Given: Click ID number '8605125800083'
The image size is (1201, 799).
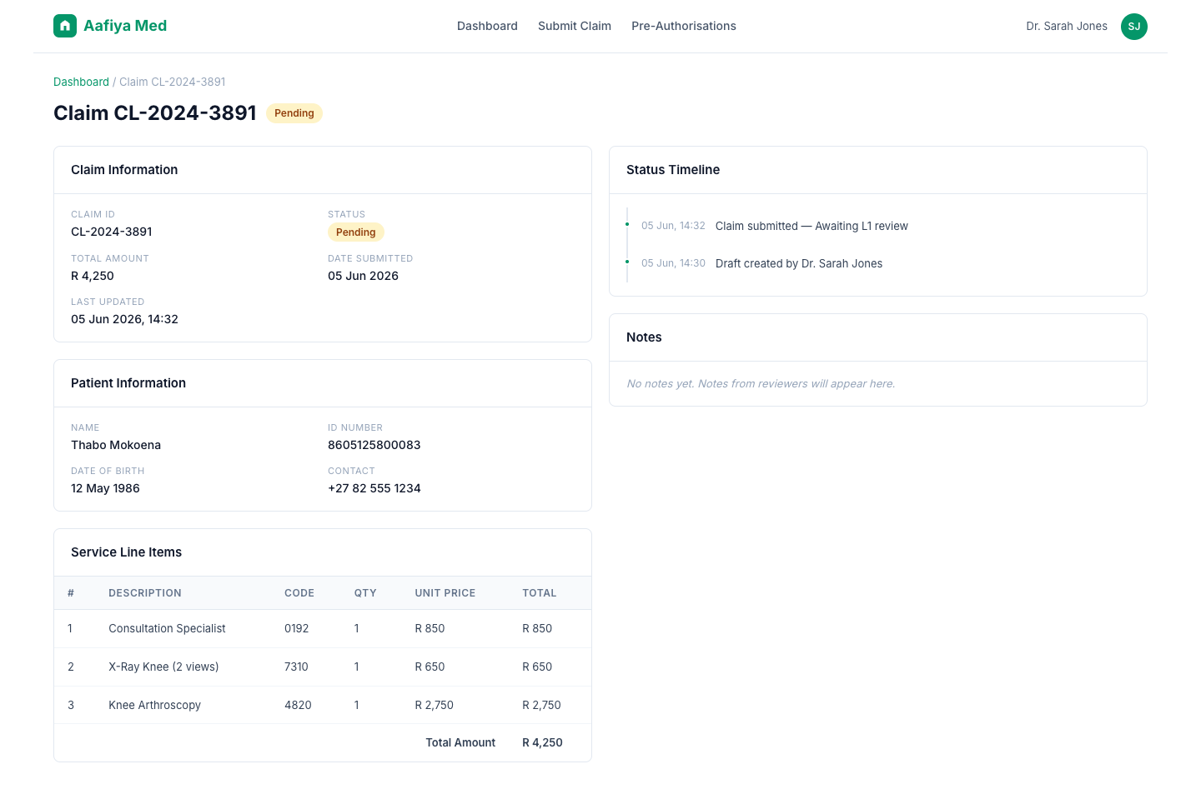Looking at the screenshot, I should pos(374,445).
